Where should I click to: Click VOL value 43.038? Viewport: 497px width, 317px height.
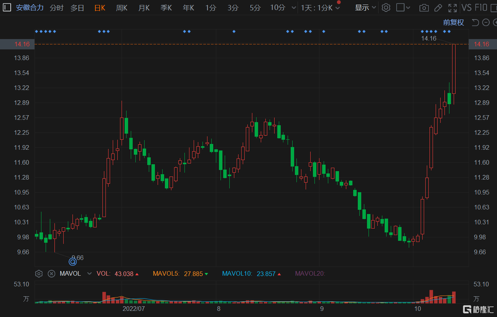(124, 274)
